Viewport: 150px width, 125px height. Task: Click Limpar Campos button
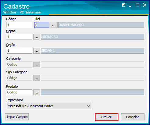coord(17,117)
